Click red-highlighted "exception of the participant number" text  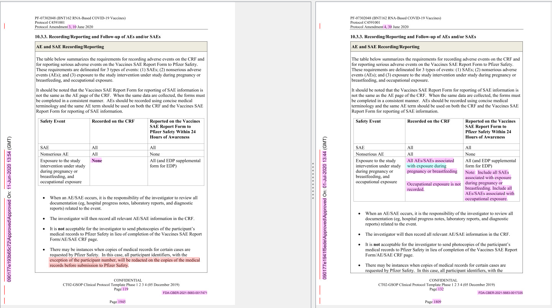[125, 262]
